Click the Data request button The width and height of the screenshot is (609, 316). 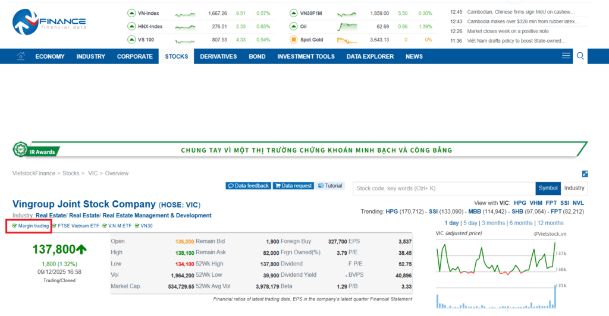(293, 186)
